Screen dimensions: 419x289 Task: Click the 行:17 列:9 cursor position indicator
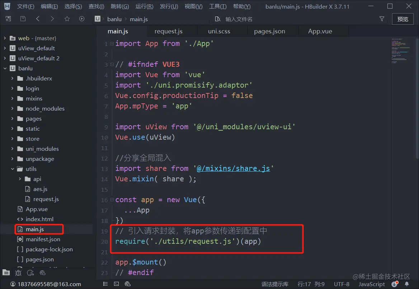pos(311,284)
